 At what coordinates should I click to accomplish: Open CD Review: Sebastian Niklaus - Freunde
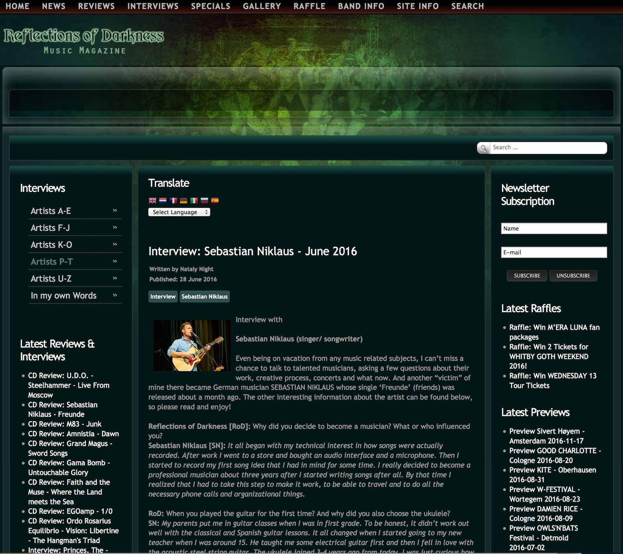63,409
